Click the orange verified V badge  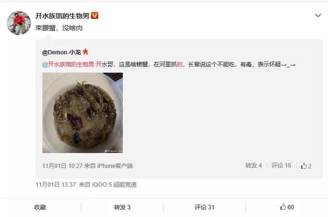click(94, 15)
